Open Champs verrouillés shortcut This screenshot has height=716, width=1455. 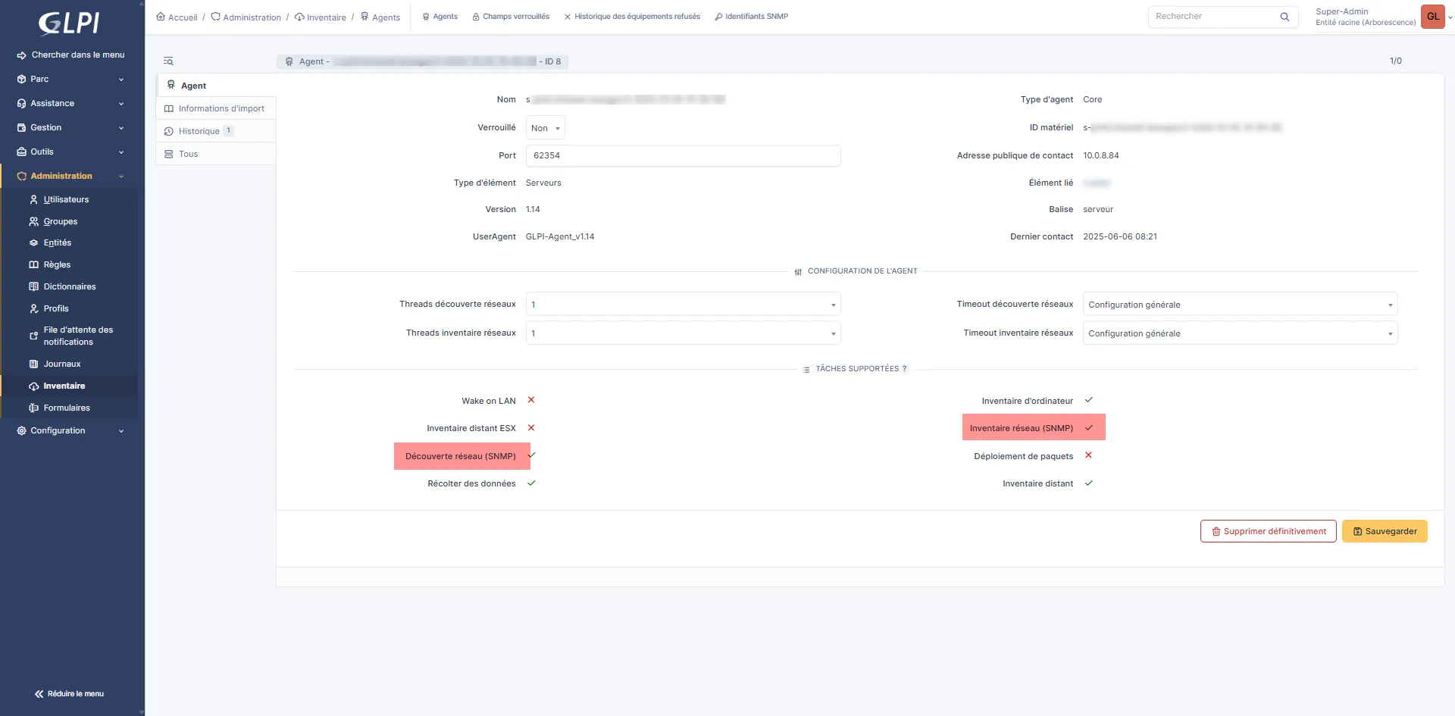coord(511,17)
